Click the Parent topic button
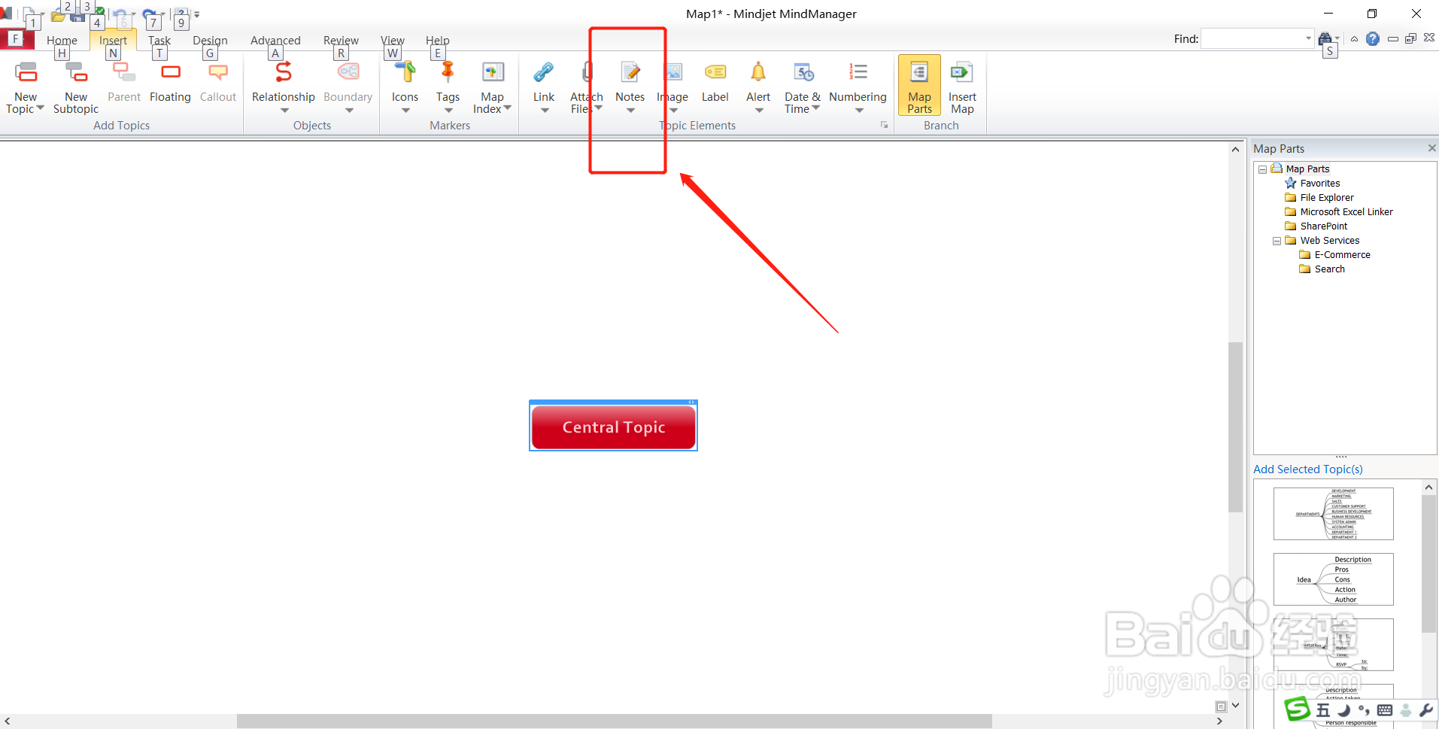1439x729 pixels. click(x=124, y=81)
